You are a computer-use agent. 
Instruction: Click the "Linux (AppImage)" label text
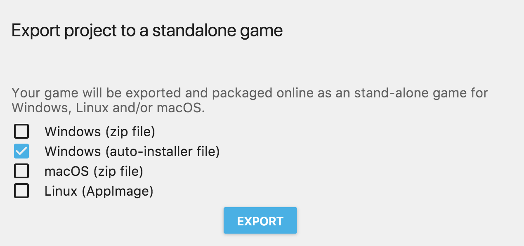(99, 191)
